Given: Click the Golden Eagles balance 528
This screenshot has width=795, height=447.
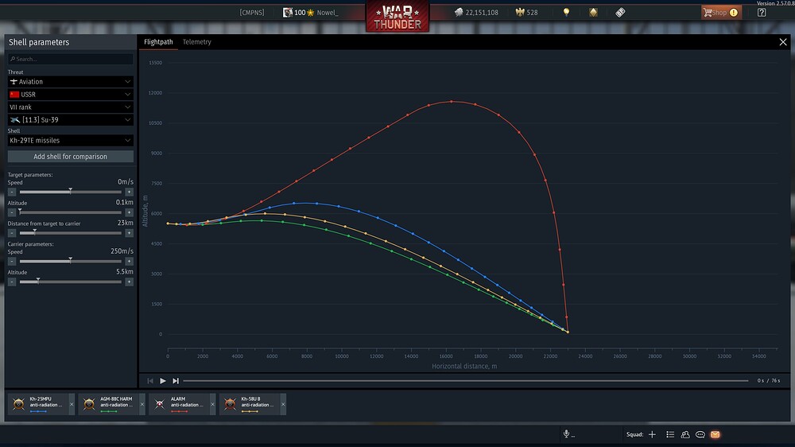Looking at the screenshot, I should tap(527, 12).
